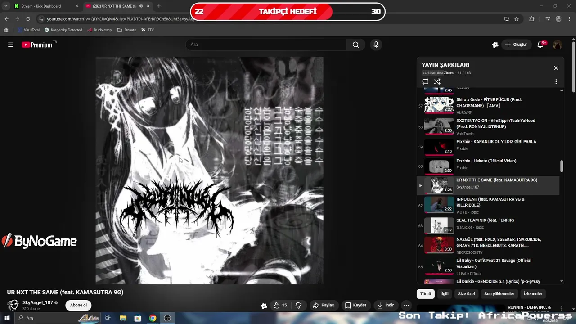Screen dimensions: 576x324
Task: Click the video player artwork
Action: tap(209, 171)
